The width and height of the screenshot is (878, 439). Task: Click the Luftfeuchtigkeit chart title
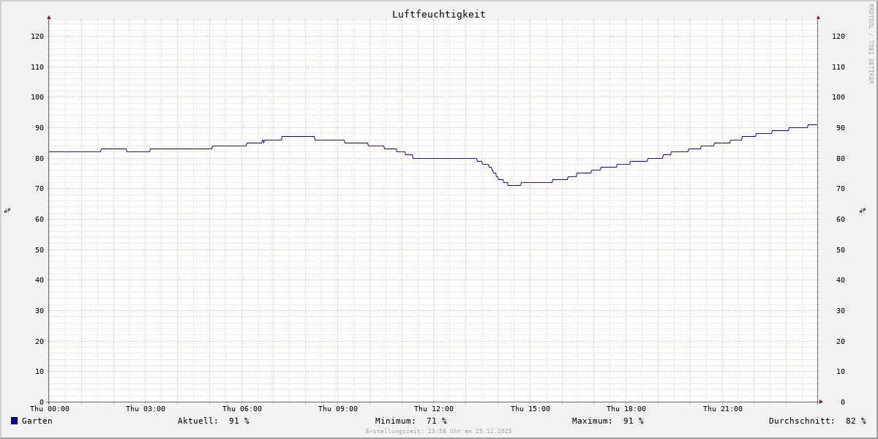click(438, 14)
